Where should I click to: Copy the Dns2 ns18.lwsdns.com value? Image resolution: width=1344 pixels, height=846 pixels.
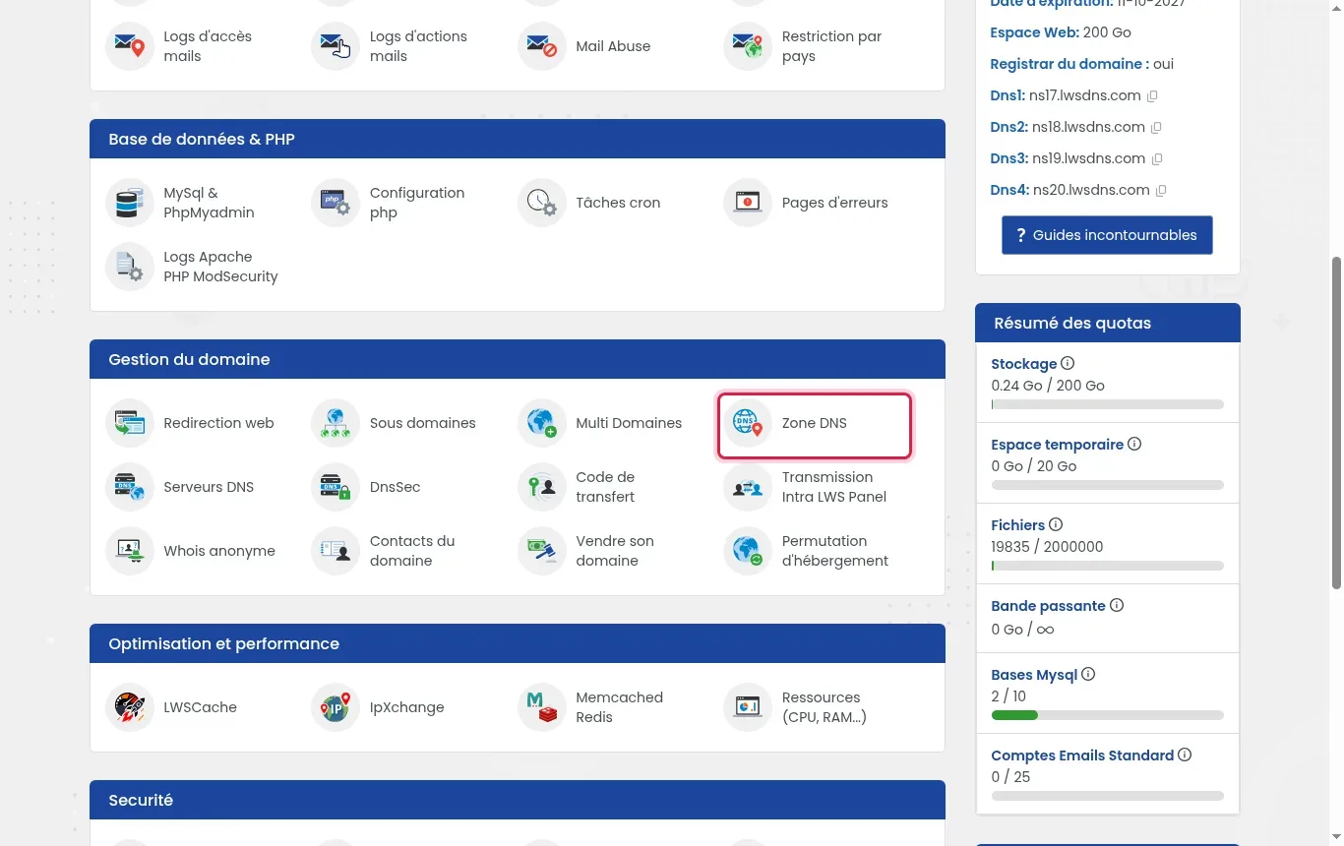coord(1156,128)
